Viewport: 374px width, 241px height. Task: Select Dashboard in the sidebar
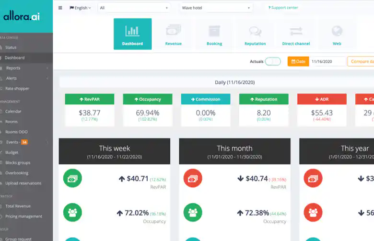point(26,57)
